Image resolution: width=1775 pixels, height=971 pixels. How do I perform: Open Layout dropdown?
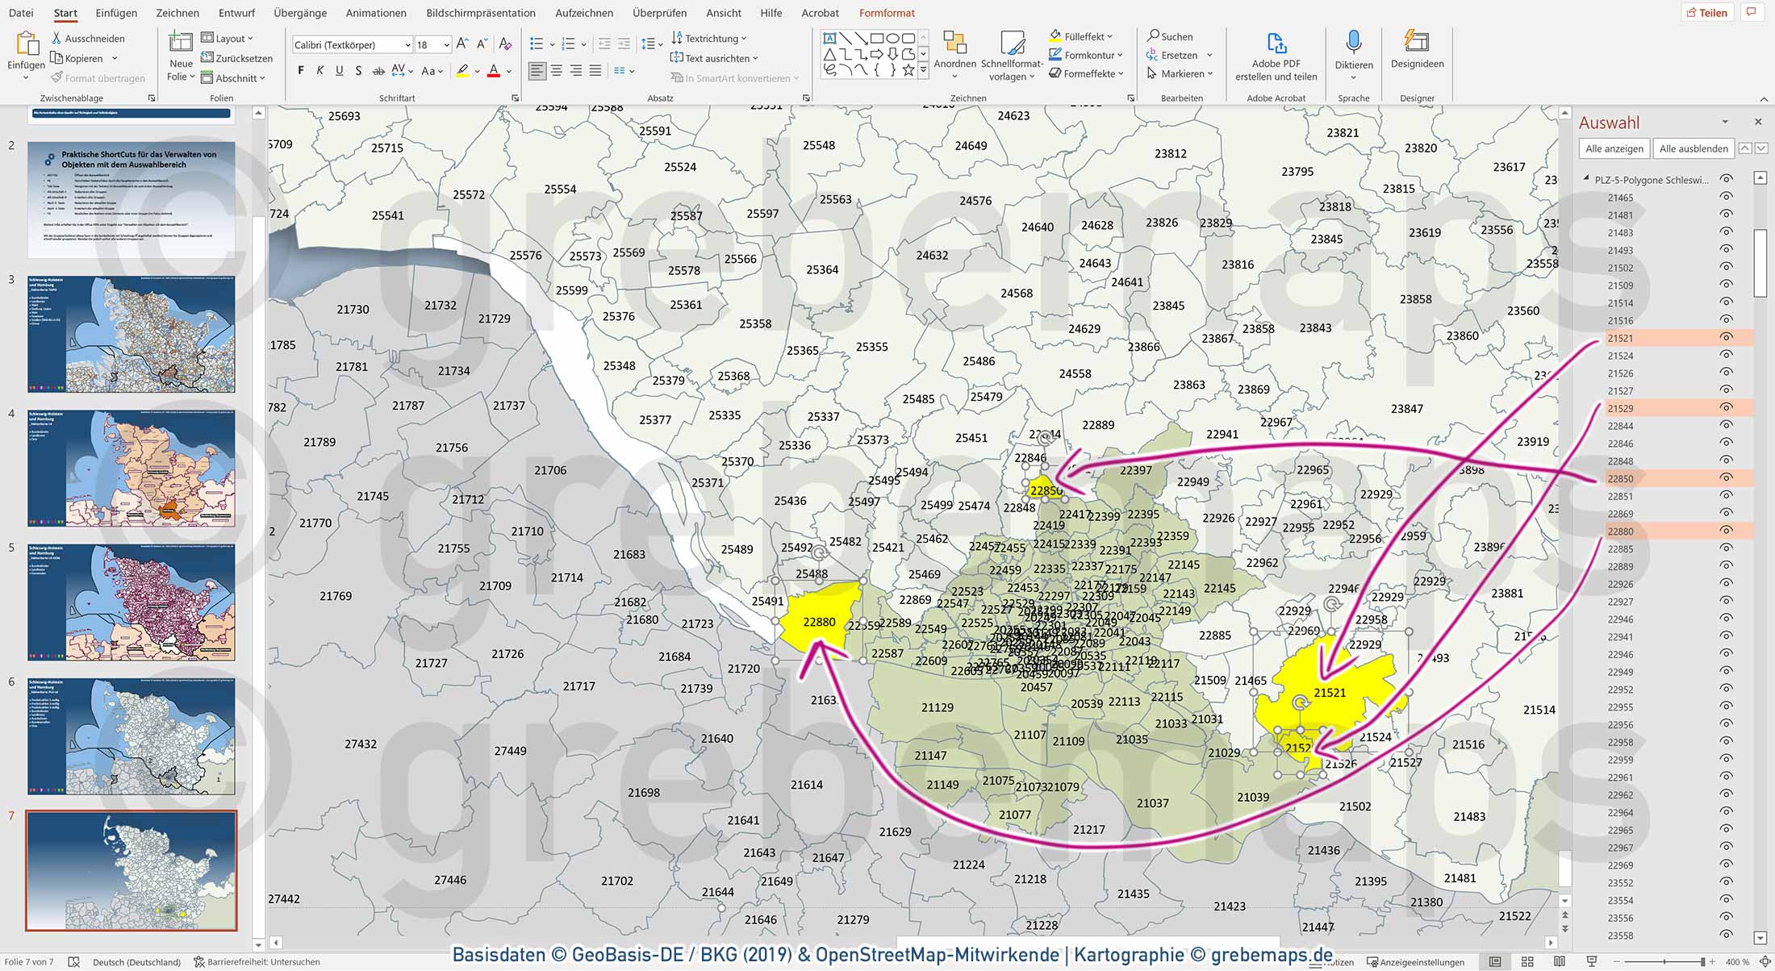227,38
